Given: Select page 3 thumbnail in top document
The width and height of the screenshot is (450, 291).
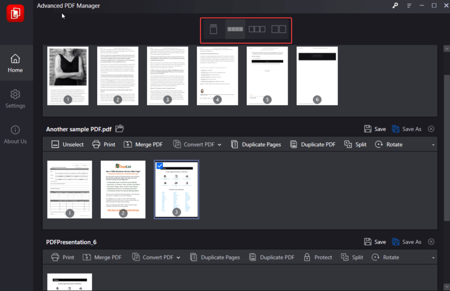Looking at the screenshot, I should 167,76.
